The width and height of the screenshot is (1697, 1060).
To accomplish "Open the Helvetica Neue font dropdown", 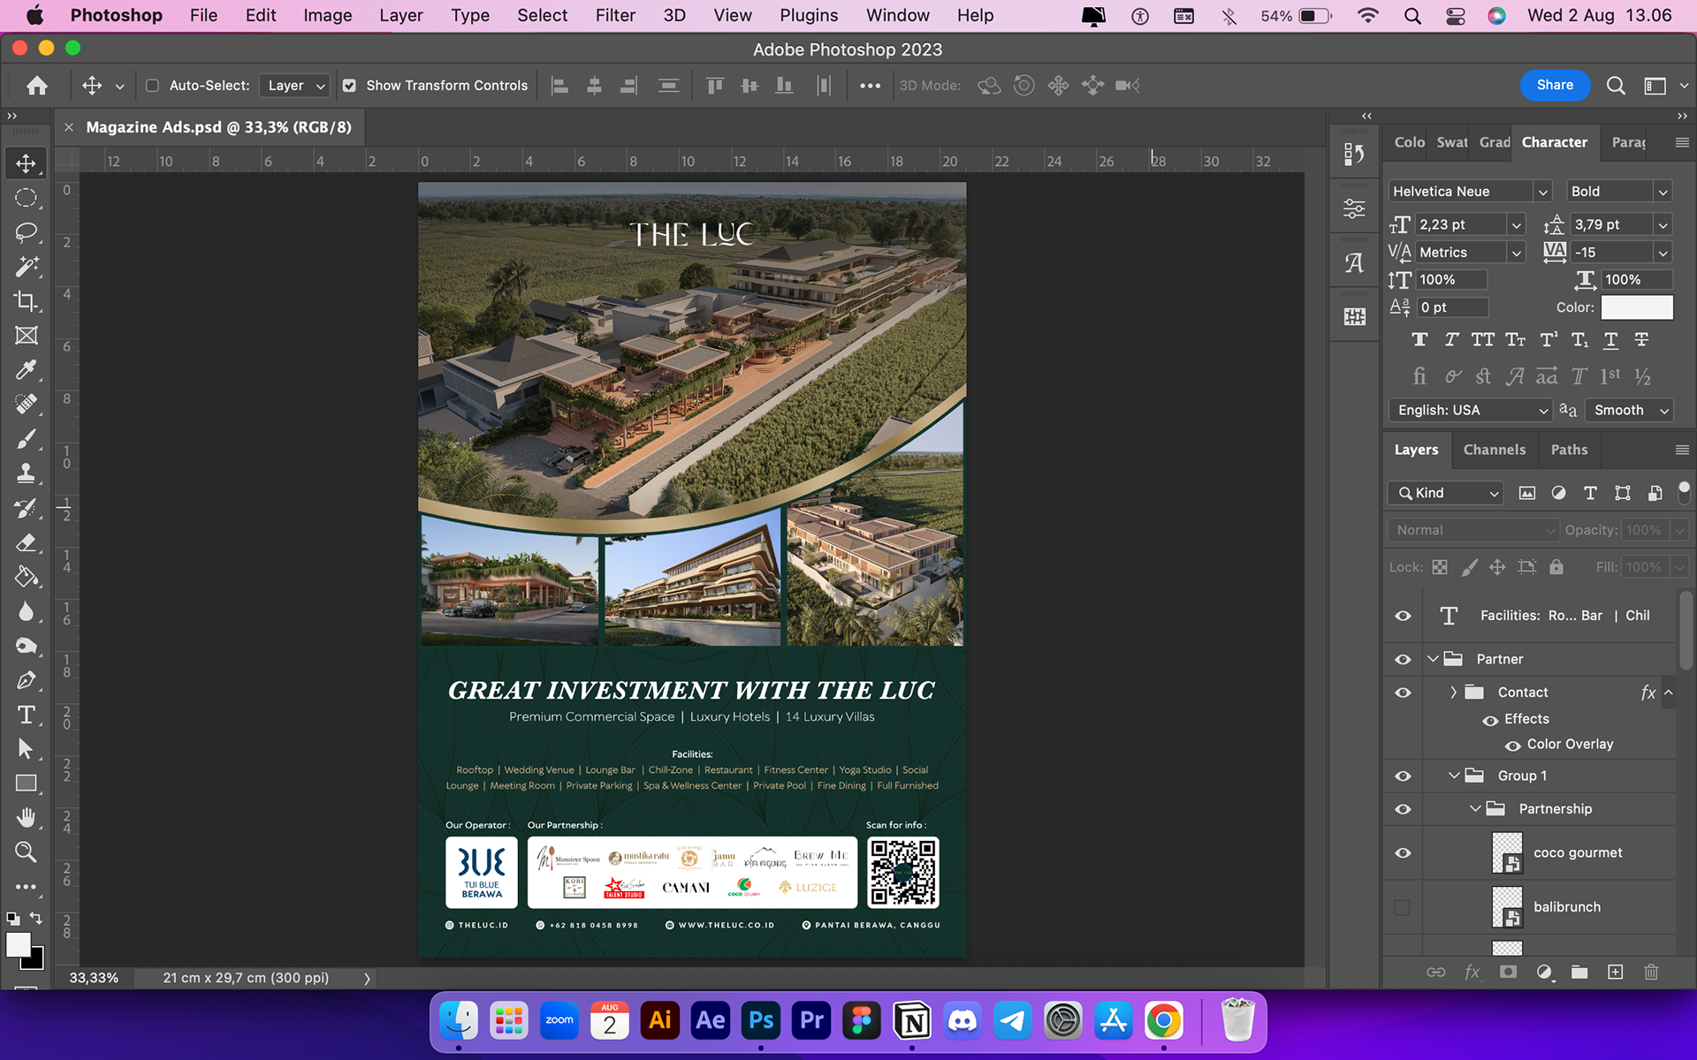I will [x=1542, y=192].
